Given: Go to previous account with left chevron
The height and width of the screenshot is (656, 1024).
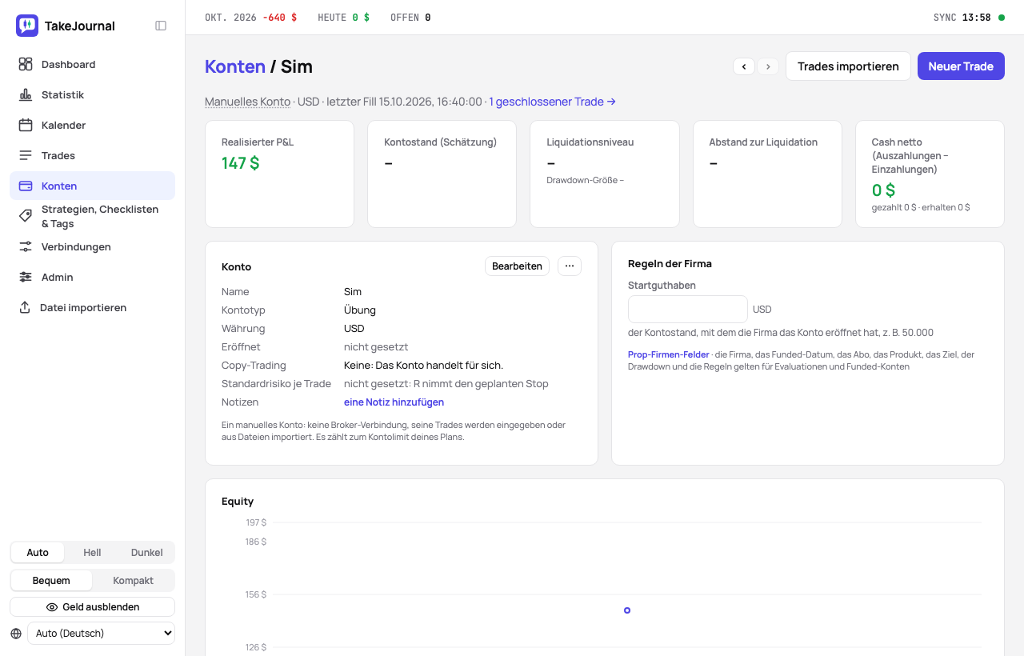Looking at the screenshot, I should tap(744, 66).
